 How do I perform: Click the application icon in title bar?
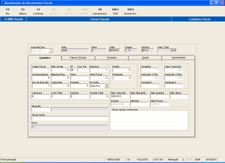click(2, 3)
